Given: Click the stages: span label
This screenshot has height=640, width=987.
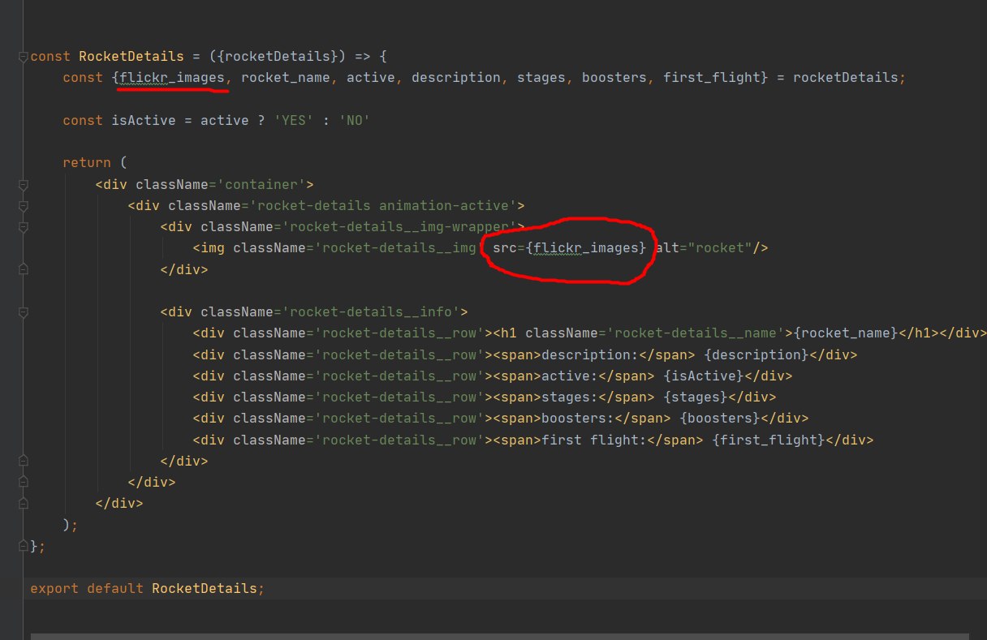Looking at the screenshot, I should pos(570,397).
